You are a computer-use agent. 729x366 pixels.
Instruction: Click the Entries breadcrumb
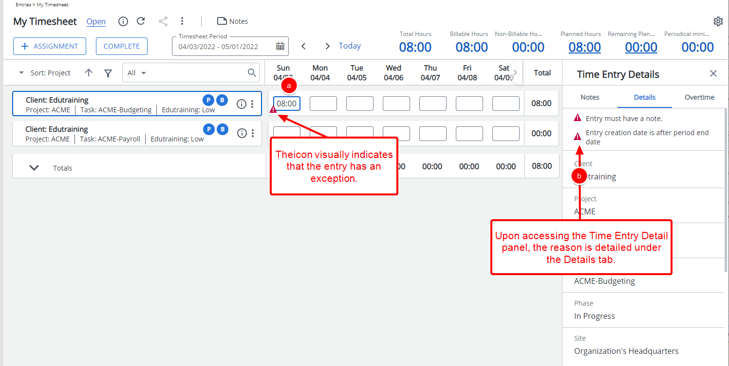(23, 5)
